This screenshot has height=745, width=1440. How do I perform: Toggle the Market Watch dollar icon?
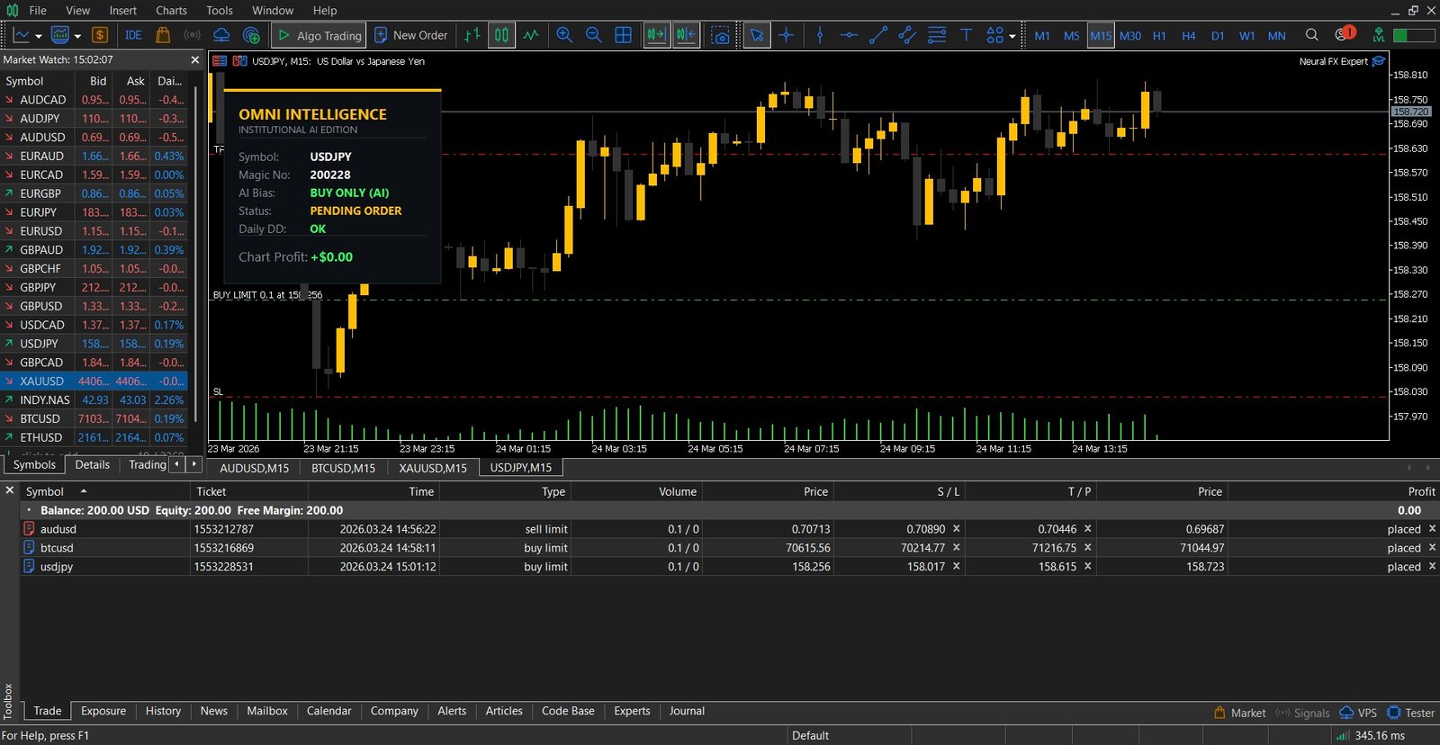[x=100, y=35]
